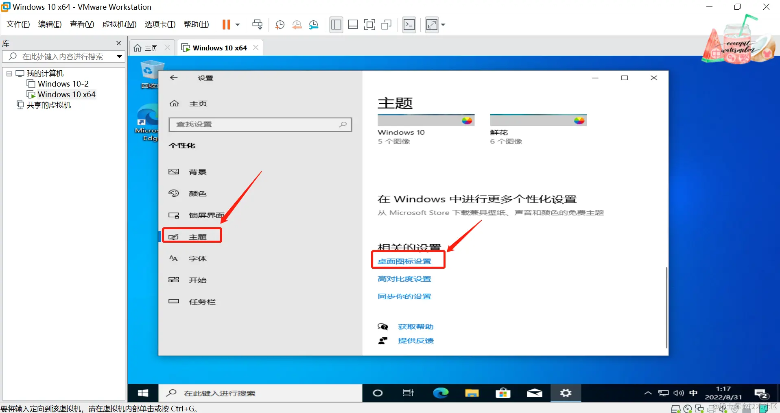Viewport: 780px width, 413px height.
Task: Open the library search filter dropdown
Action: [119, 57]
